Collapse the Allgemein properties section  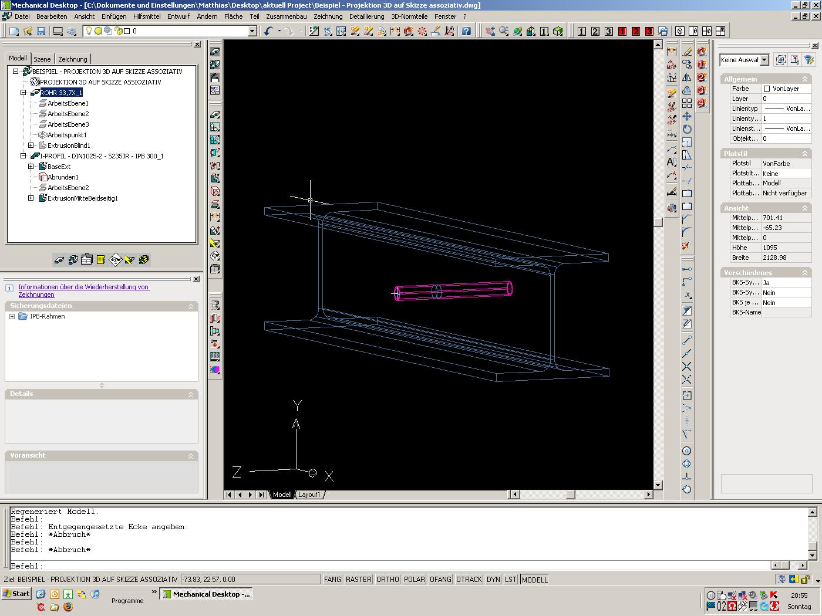click(805, 79)
